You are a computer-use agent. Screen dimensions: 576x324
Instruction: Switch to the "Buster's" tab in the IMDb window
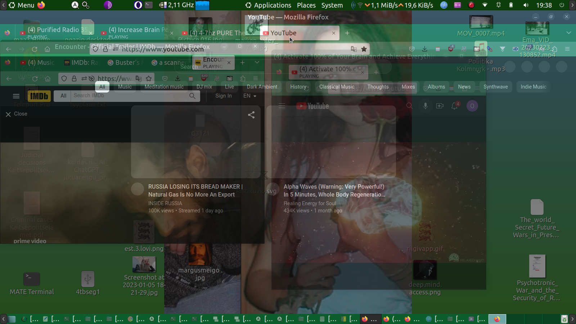(125, 63)
